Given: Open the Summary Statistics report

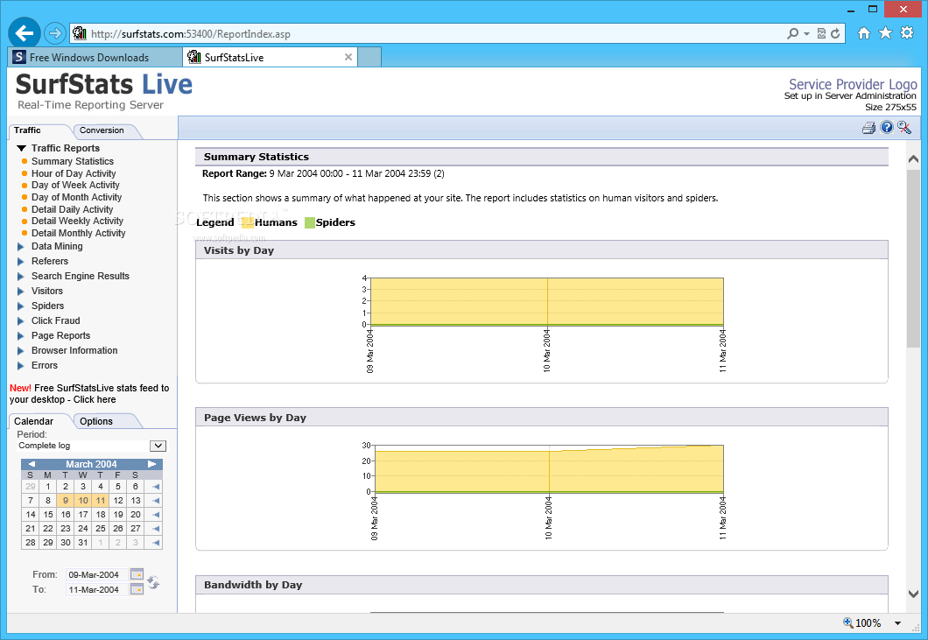Looking at the screenshot, I should (x=73, y=161).
